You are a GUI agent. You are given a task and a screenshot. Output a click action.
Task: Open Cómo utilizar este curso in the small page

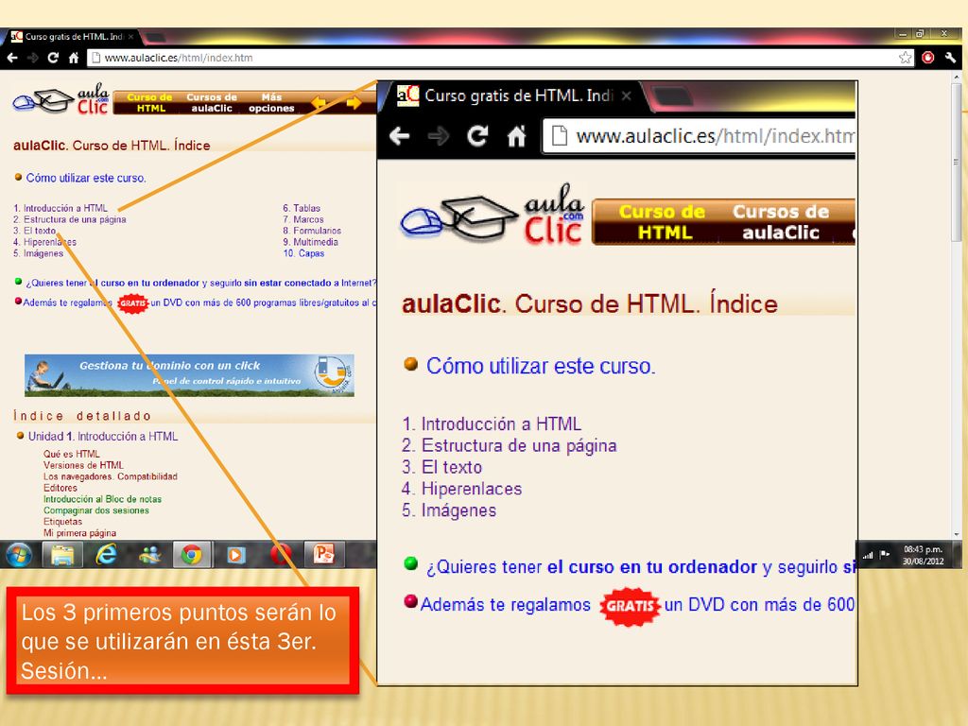[x=86, y=178]
